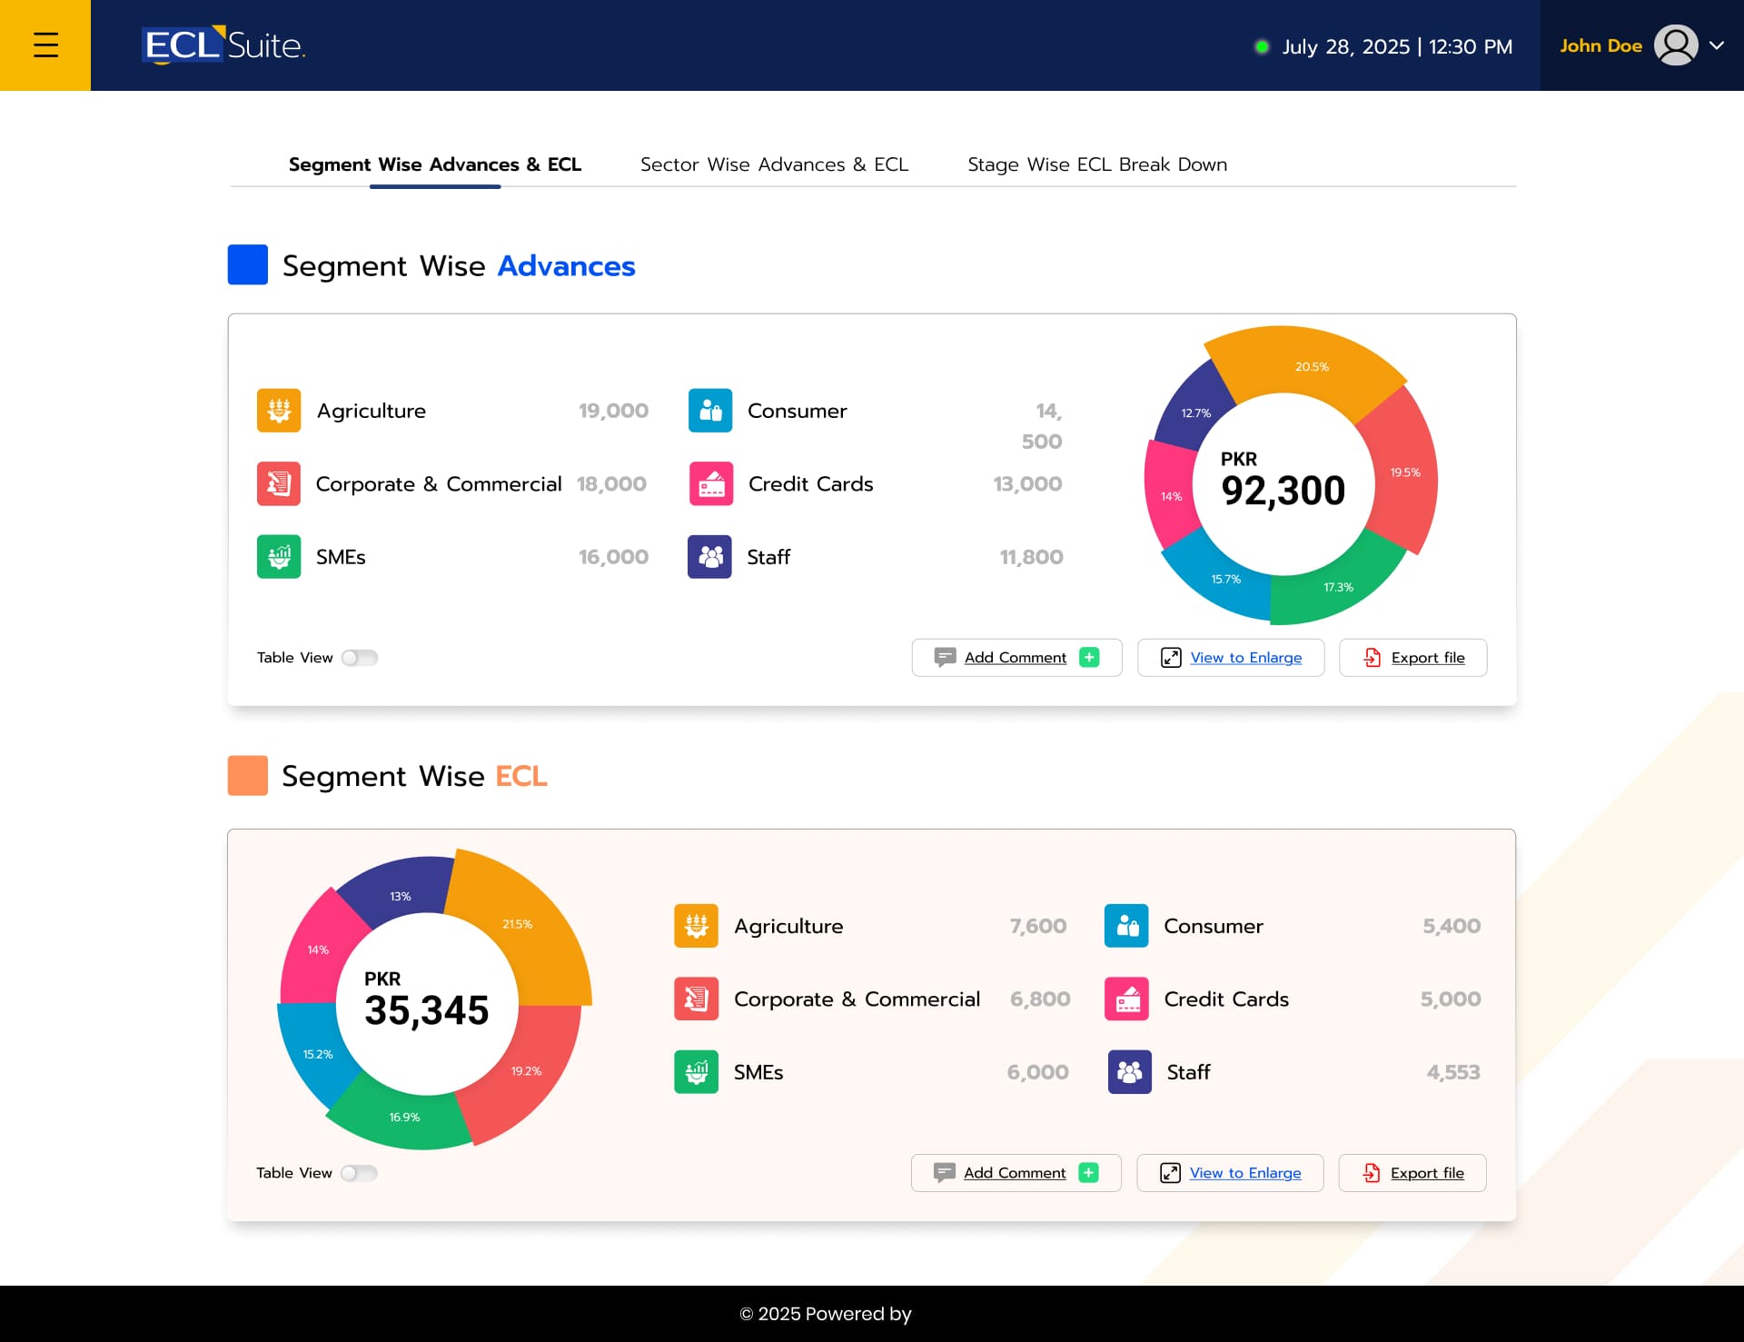Expand the John Doe user dropdown
The image size is (1744, 1342).
point(1717,45)
